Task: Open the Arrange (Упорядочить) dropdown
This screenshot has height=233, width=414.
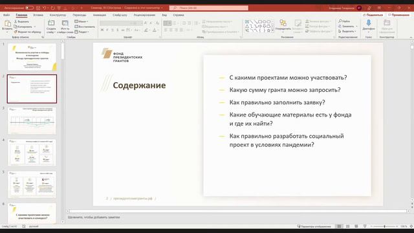Action: click(283, 26)
